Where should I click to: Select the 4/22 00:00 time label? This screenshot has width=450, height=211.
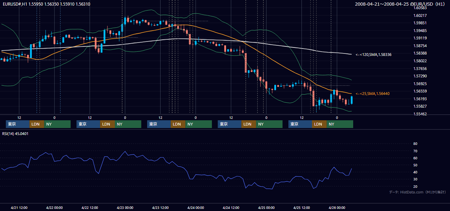[54, 207]
